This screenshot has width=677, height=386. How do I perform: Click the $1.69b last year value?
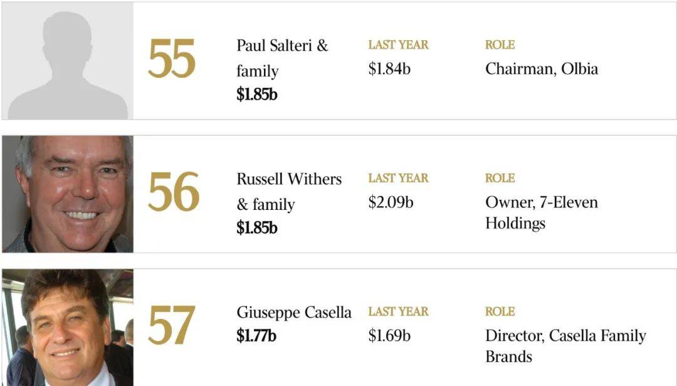[x=389, y=335]
